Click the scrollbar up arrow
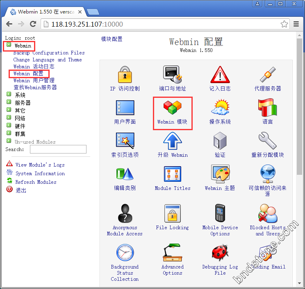305x289 pixels. pos(299,35)
